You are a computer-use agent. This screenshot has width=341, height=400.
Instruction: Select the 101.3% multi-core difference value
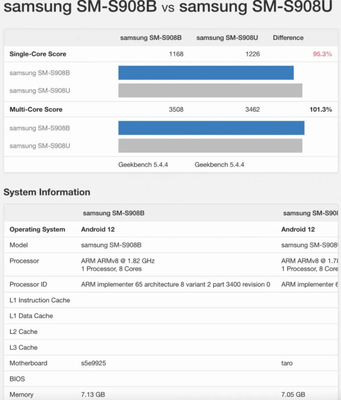coord(320,109)
